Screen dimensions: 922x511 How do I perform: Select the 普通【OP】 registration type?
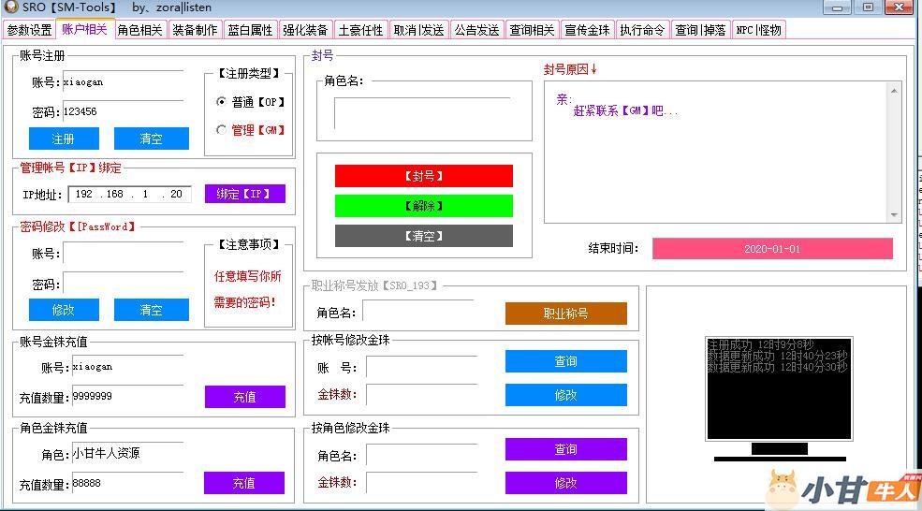(222, 102)
